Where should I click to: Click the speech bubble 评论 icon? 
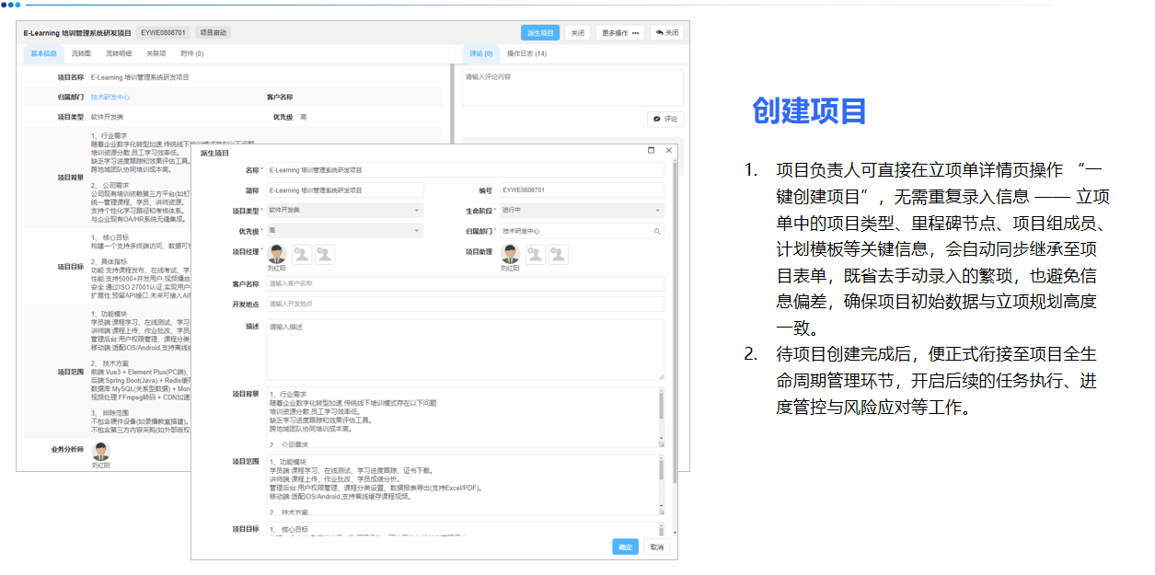coord(654,119)
